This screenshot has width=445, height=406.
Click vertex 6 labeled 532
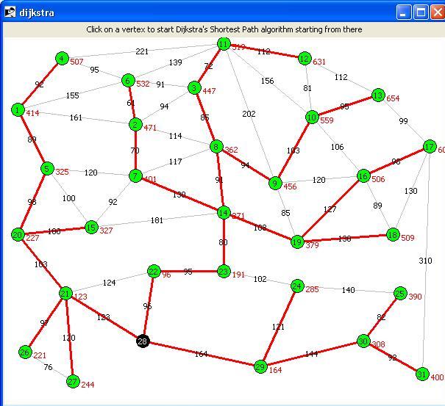128,81
